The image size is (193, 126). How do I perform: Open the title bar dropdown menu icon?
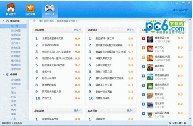pyautogui.click(x=171, y=4)
